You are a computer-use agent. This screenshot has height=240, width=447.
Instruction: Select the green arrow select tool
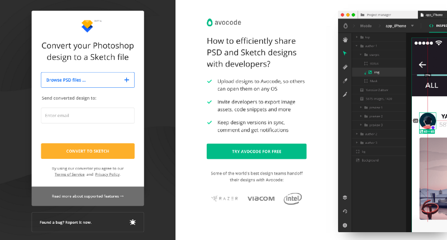click(345, 53)
